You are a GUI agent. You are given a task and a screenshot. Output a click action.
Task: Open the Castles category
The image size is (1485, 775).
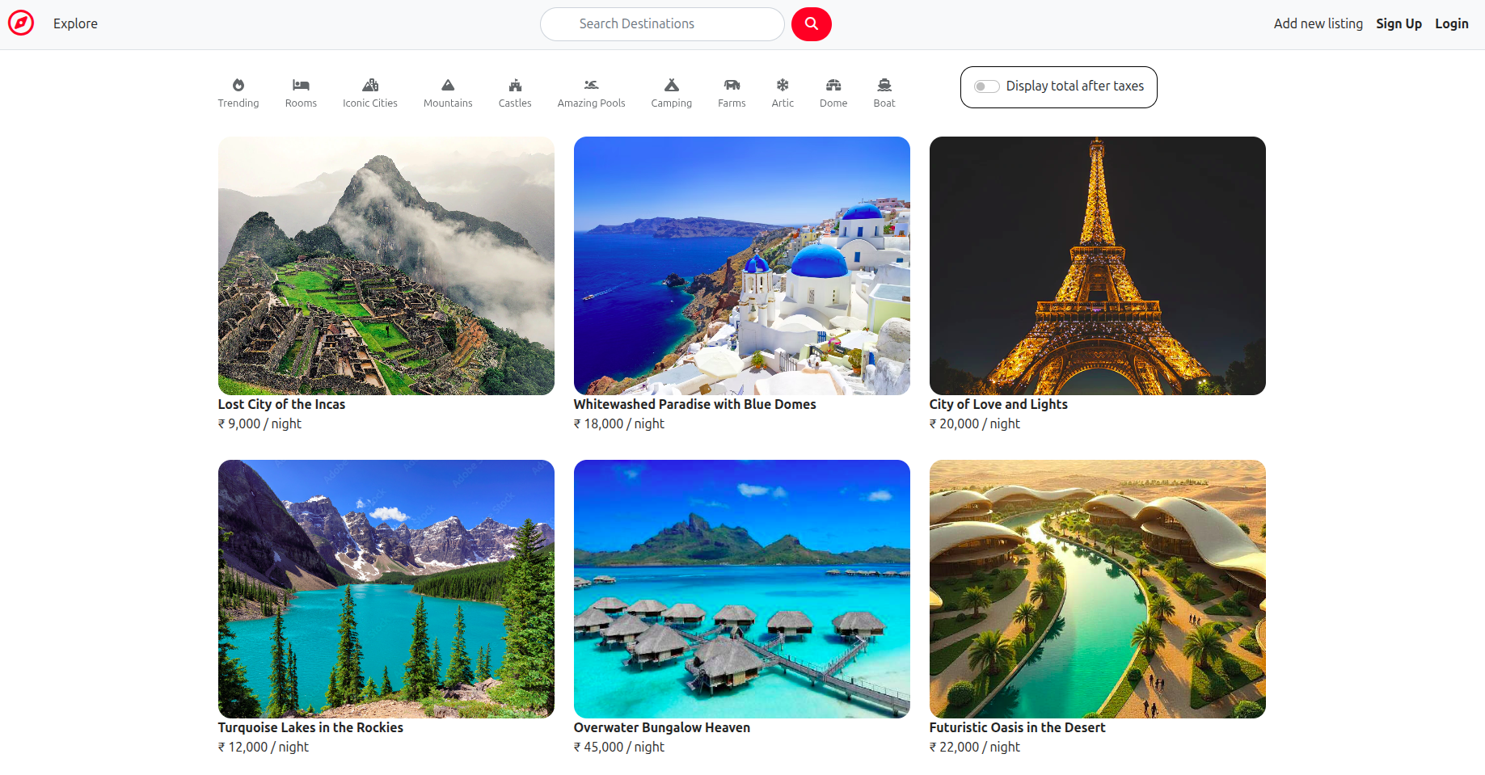click(515, 91)
